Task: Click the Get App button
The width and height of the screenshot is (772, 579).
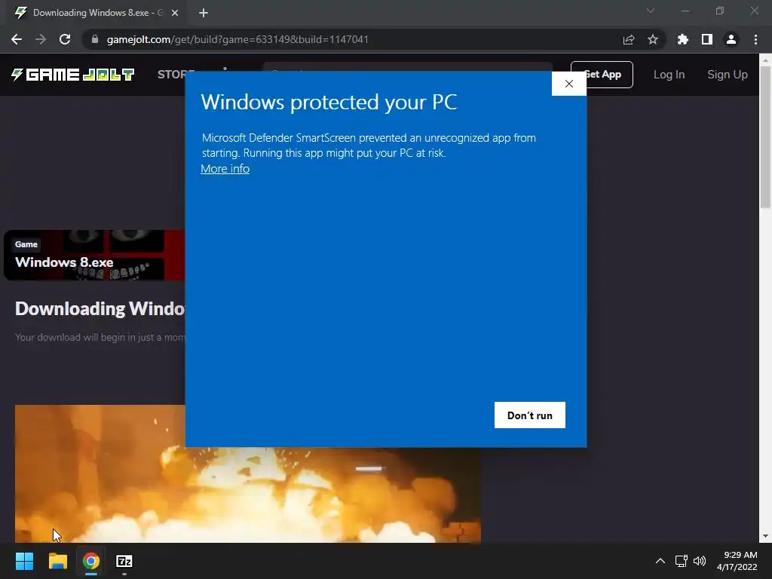Action: click(x=609, y=75)
